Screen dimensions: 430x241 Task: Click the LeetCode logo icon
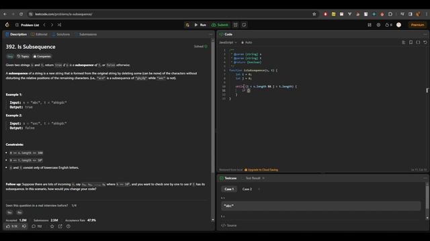7,25
